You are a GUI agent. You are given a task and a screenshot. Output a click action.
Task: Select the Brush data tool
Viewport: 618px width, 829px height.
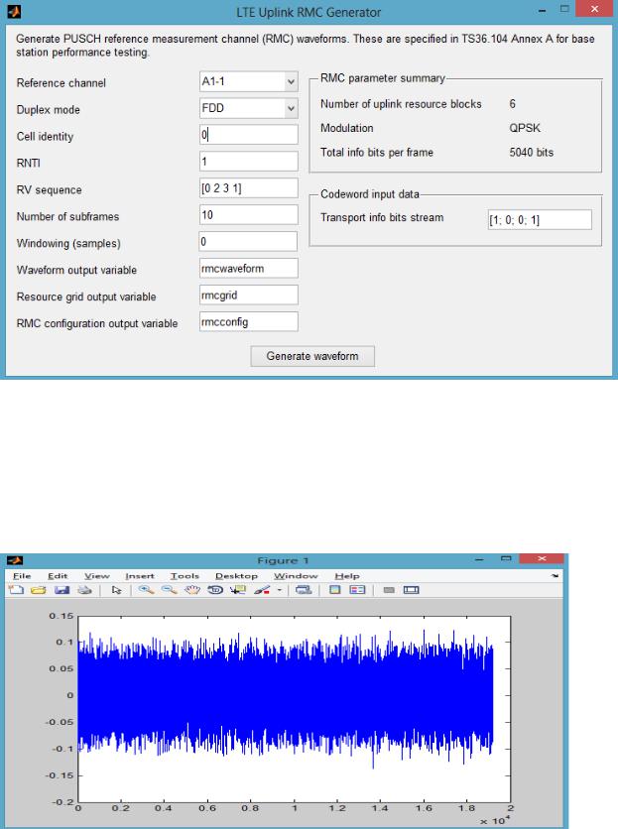(x=262, y=589)
